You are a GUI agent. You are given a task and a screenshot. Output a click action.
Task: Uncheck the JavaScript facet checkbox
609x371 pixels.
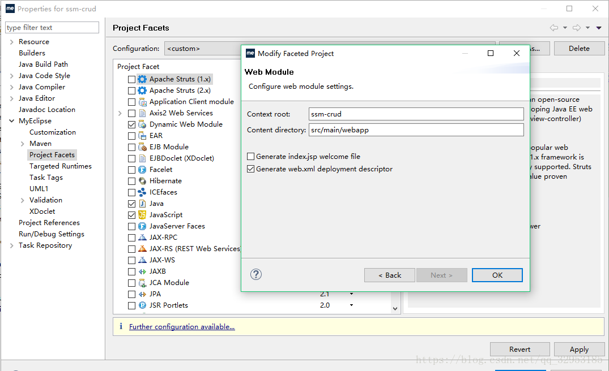click(x=131, y=215)
